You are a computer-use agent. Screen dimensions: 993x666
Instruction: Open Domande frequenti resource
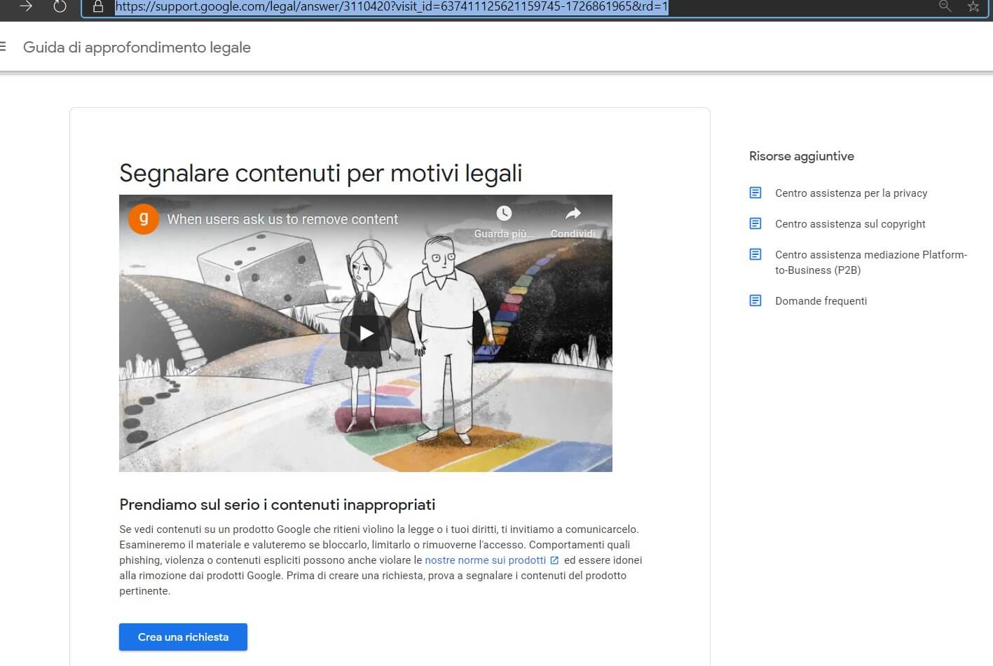point(821,301)
